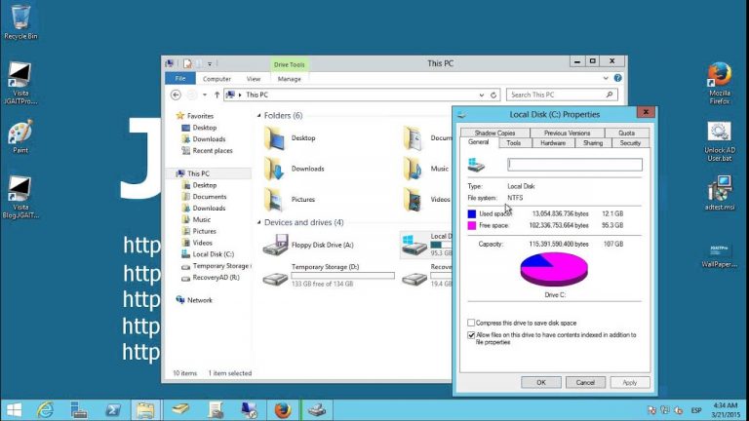Image resolution: width=749 pixels, height=421 pixels.
Task: Open the address bar history dropdown
Action: click(482, 95)
